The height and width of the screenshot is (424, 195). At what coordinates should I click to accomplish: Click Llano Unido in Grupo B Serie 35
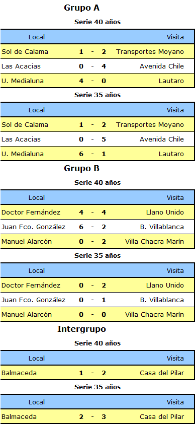tap(165, 286)
